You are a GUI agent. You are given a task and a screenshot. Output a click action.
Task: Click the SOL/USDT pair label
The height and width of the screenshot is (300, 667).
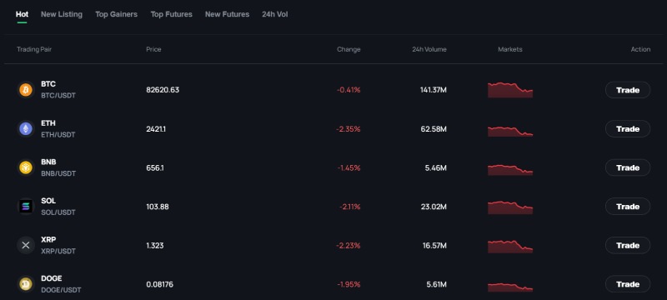(x=58, y=212)
